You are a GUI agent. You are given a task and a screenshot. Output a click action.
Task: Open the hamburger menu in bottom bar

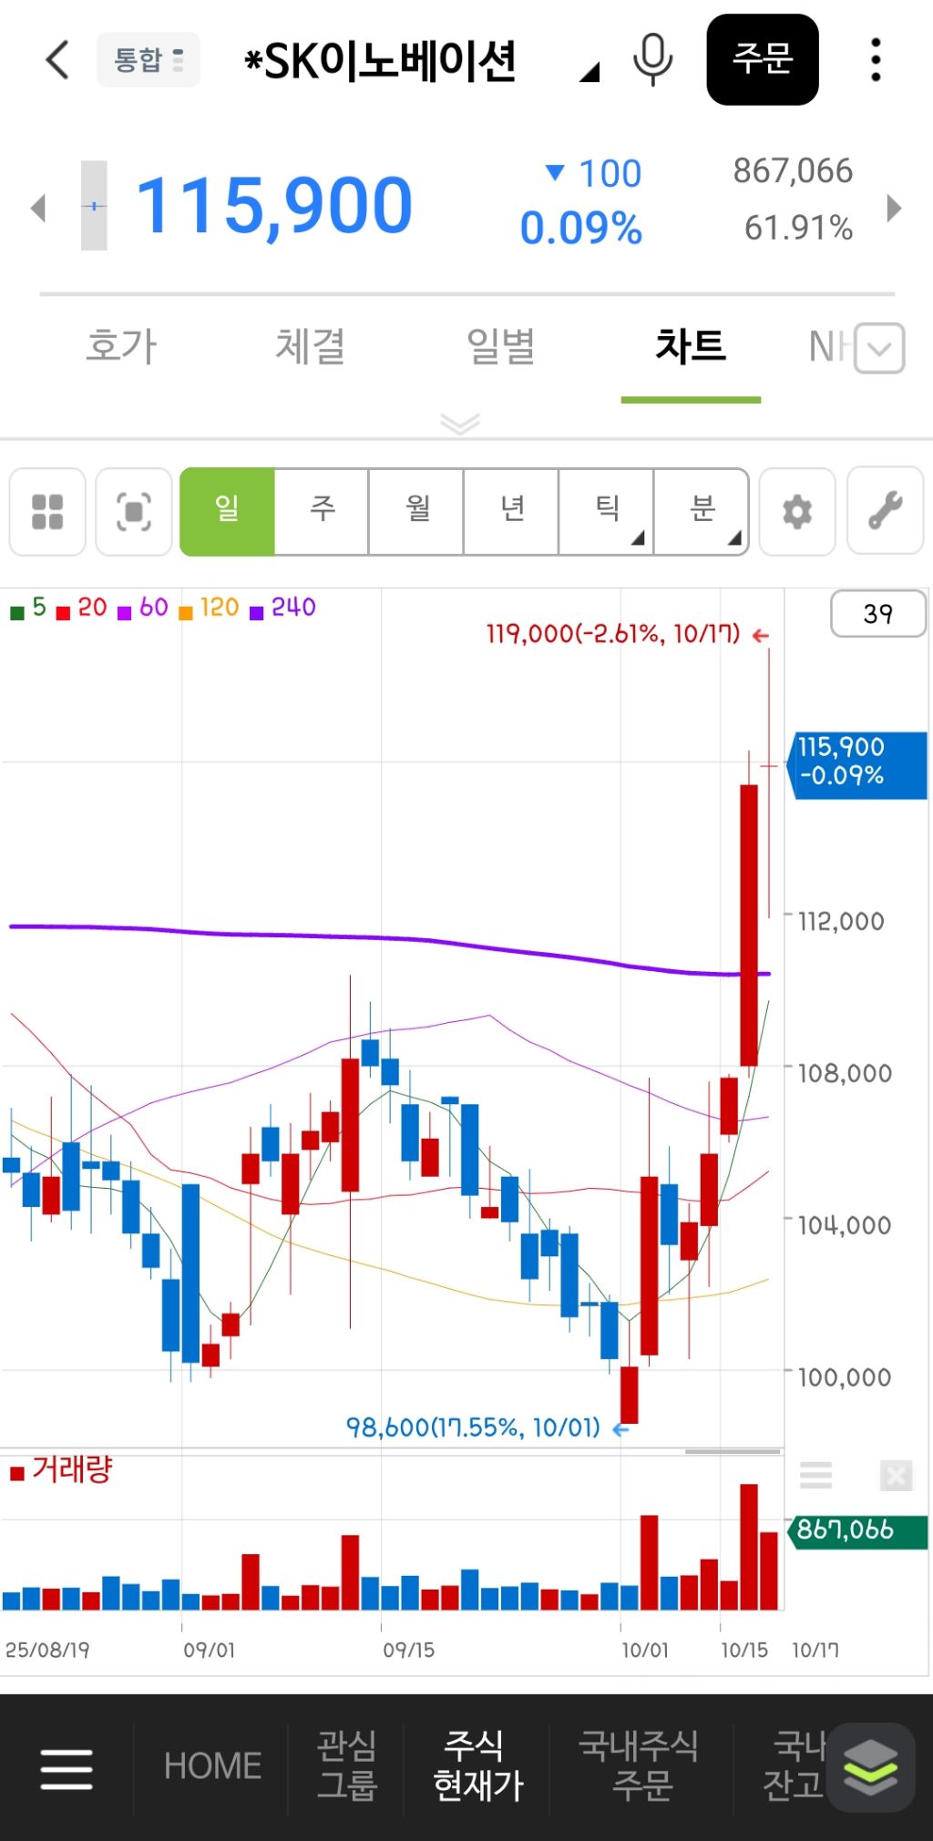coord(67,1768)
